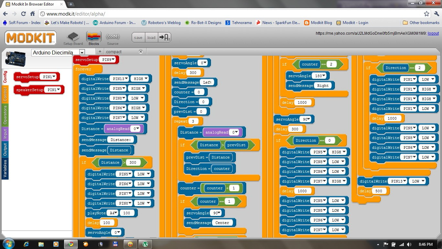442x249 pixels.
Task: Click the arrow-A export icon beside load
Action: [x=164, y=37]
